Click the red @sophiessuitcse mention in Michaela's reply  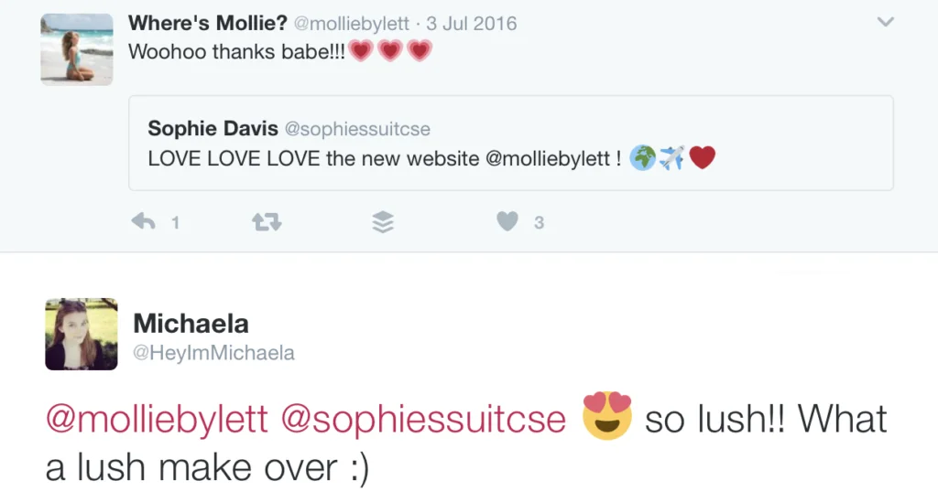[x=424, y=420]
